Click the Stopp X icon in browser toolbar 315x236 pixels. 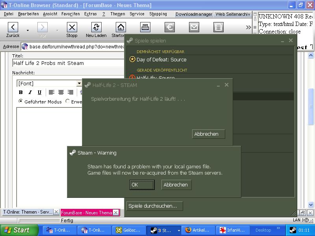point(72,27)
